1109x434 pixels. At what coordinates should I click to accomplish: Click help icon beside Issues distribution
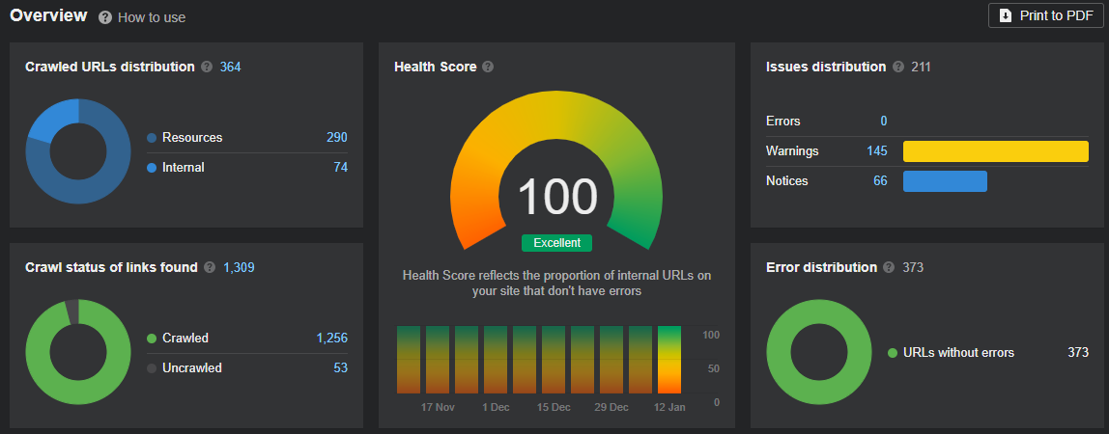tap(898, 67)
